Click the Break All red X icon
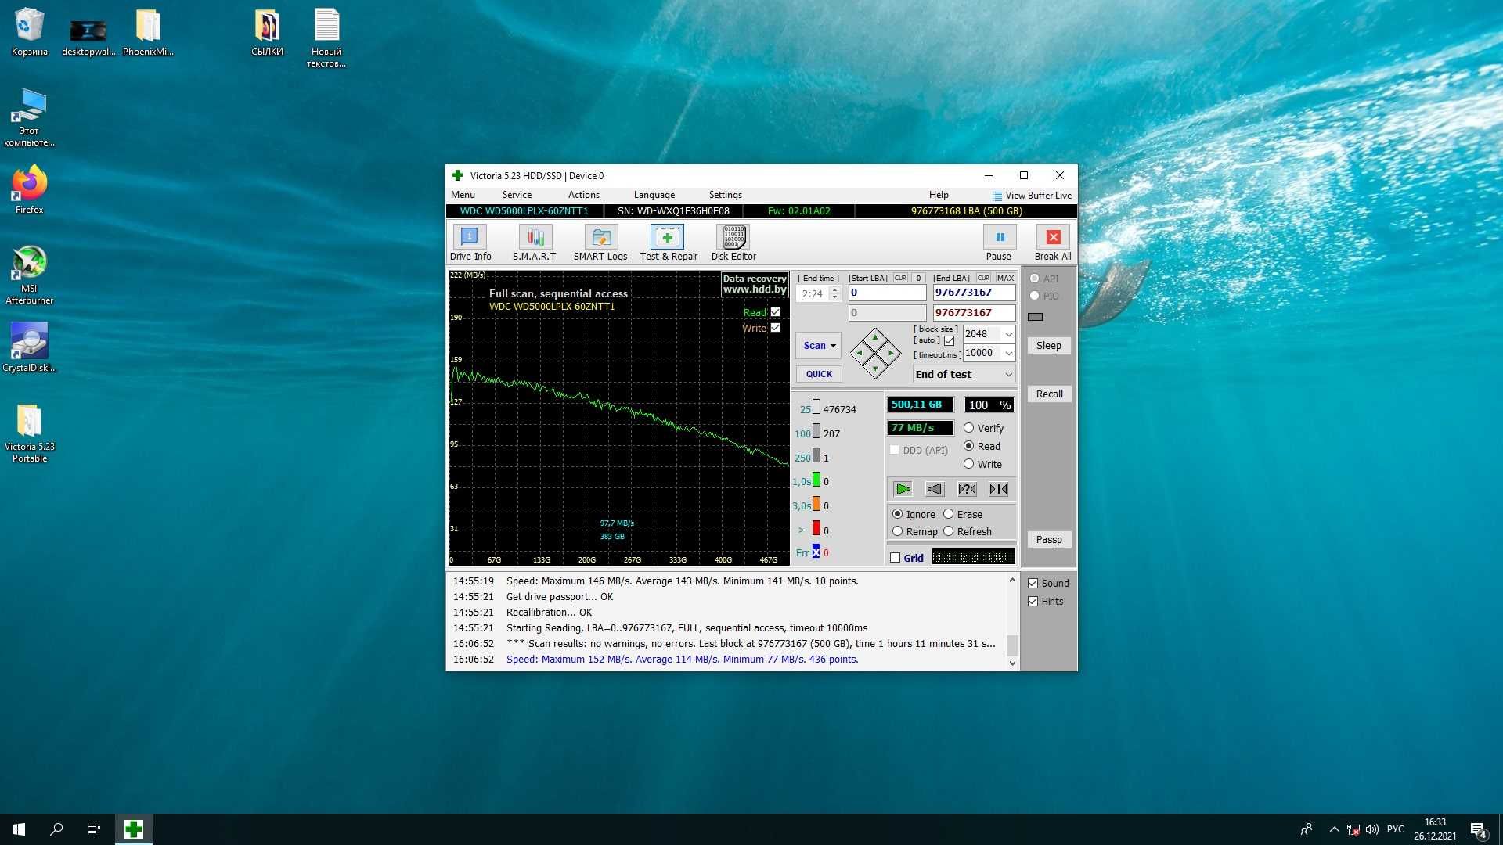Viewport: 1503px width, 845px height. 1053,237
